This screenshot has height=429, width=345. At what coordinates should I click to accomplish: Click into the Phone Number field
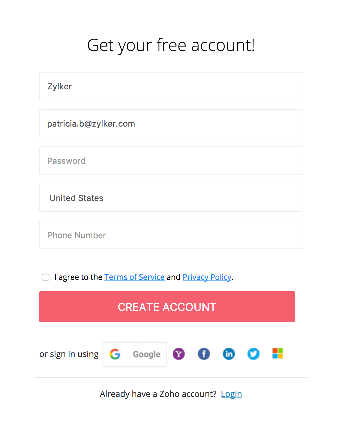pos(171,235)
